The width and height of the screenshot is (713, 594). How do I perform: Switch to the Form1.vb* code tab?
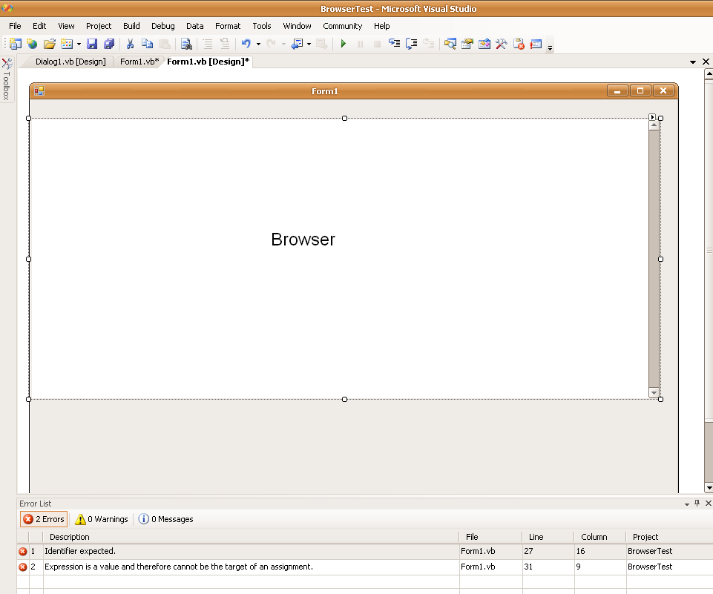[139, 62]
